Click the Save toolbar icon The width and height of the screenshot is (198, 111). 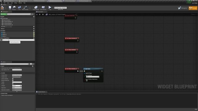[10, 8]
